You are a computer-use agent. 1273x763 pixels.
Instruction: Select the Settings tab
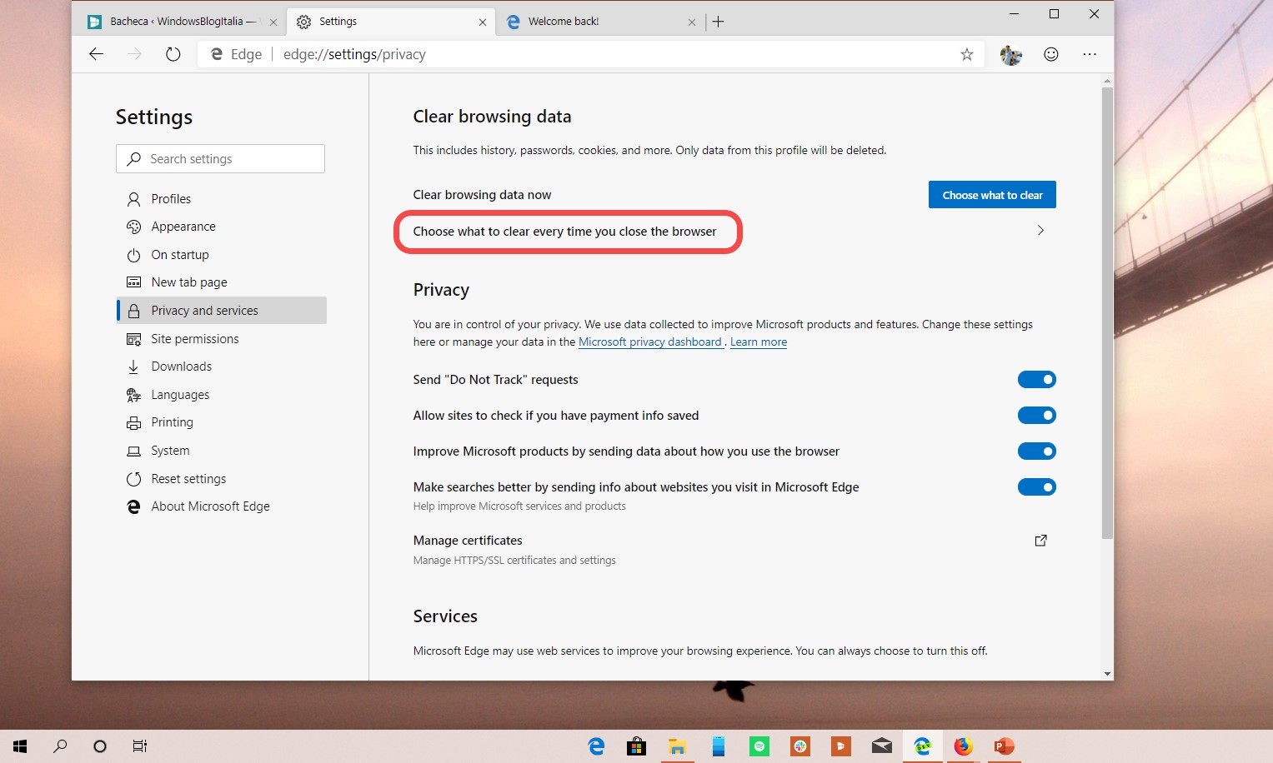coord(390,22)
